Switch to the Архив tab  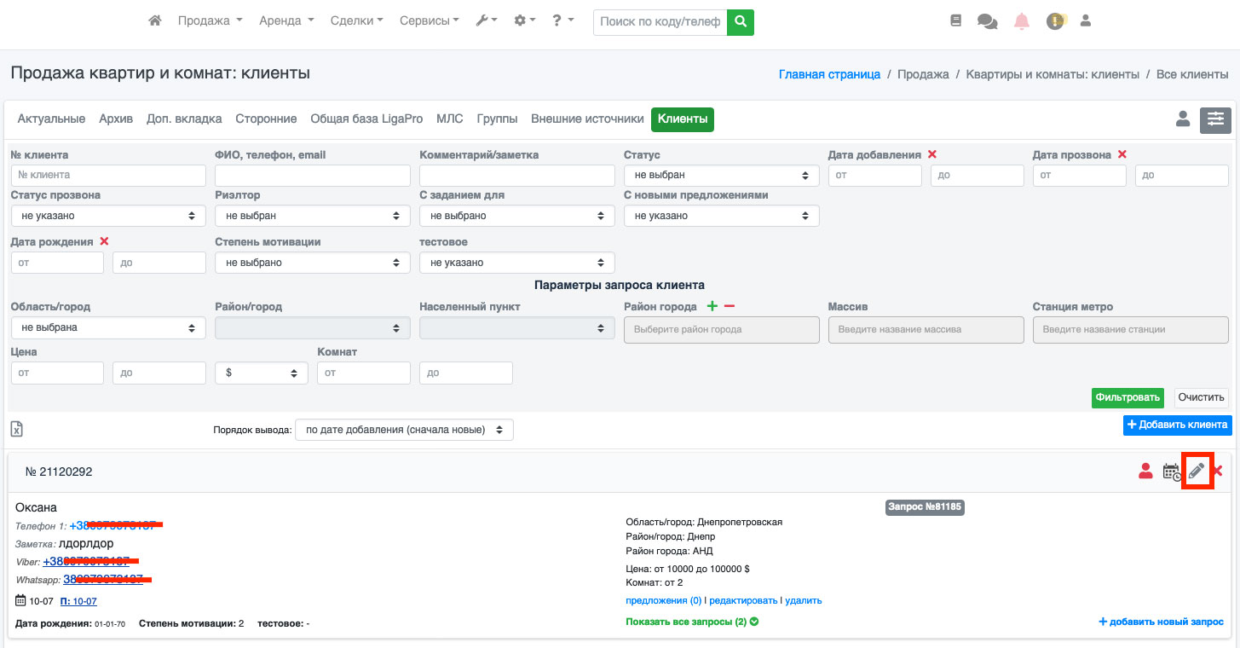(116, 119)
